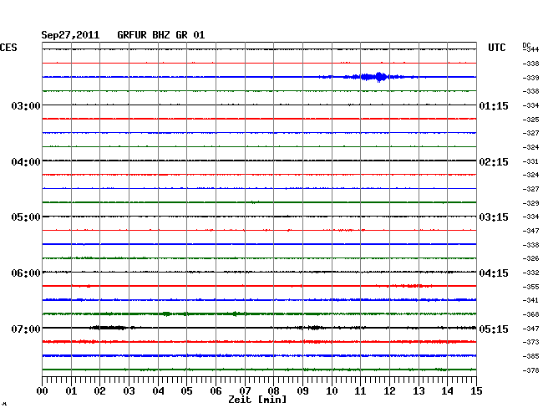The image size is (543, 413).
Task: Click the DC offset value -378
Action: click(x=530, y=370)
